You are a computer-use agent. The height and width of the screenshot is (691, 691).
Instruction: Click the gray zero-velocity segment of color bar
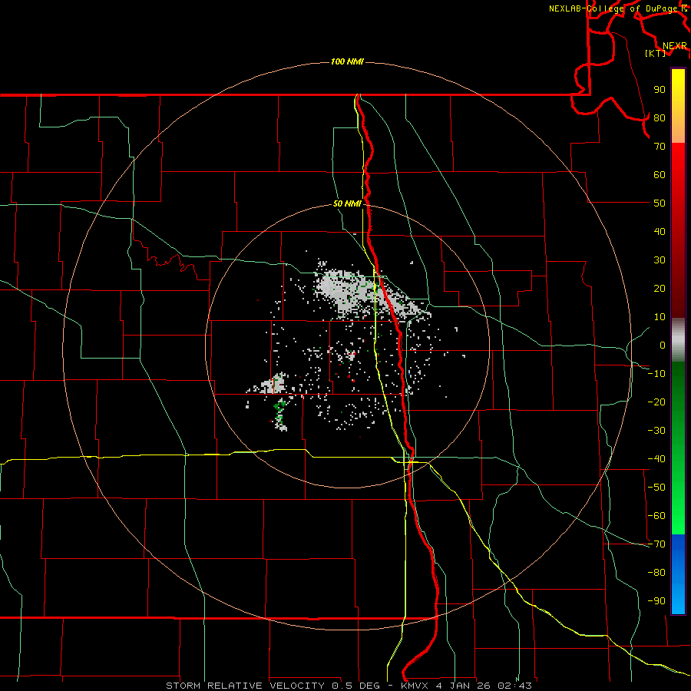click(x=678, y=340)
